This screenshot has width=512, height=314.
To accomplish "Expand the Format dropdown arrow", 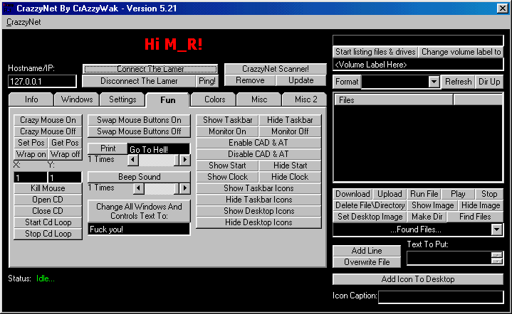I will click(434, 82).
